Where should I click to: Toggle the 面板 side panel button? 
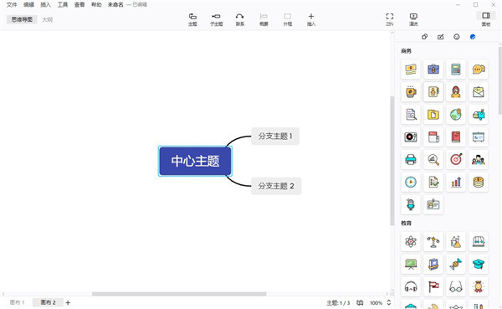click(486, 19)
